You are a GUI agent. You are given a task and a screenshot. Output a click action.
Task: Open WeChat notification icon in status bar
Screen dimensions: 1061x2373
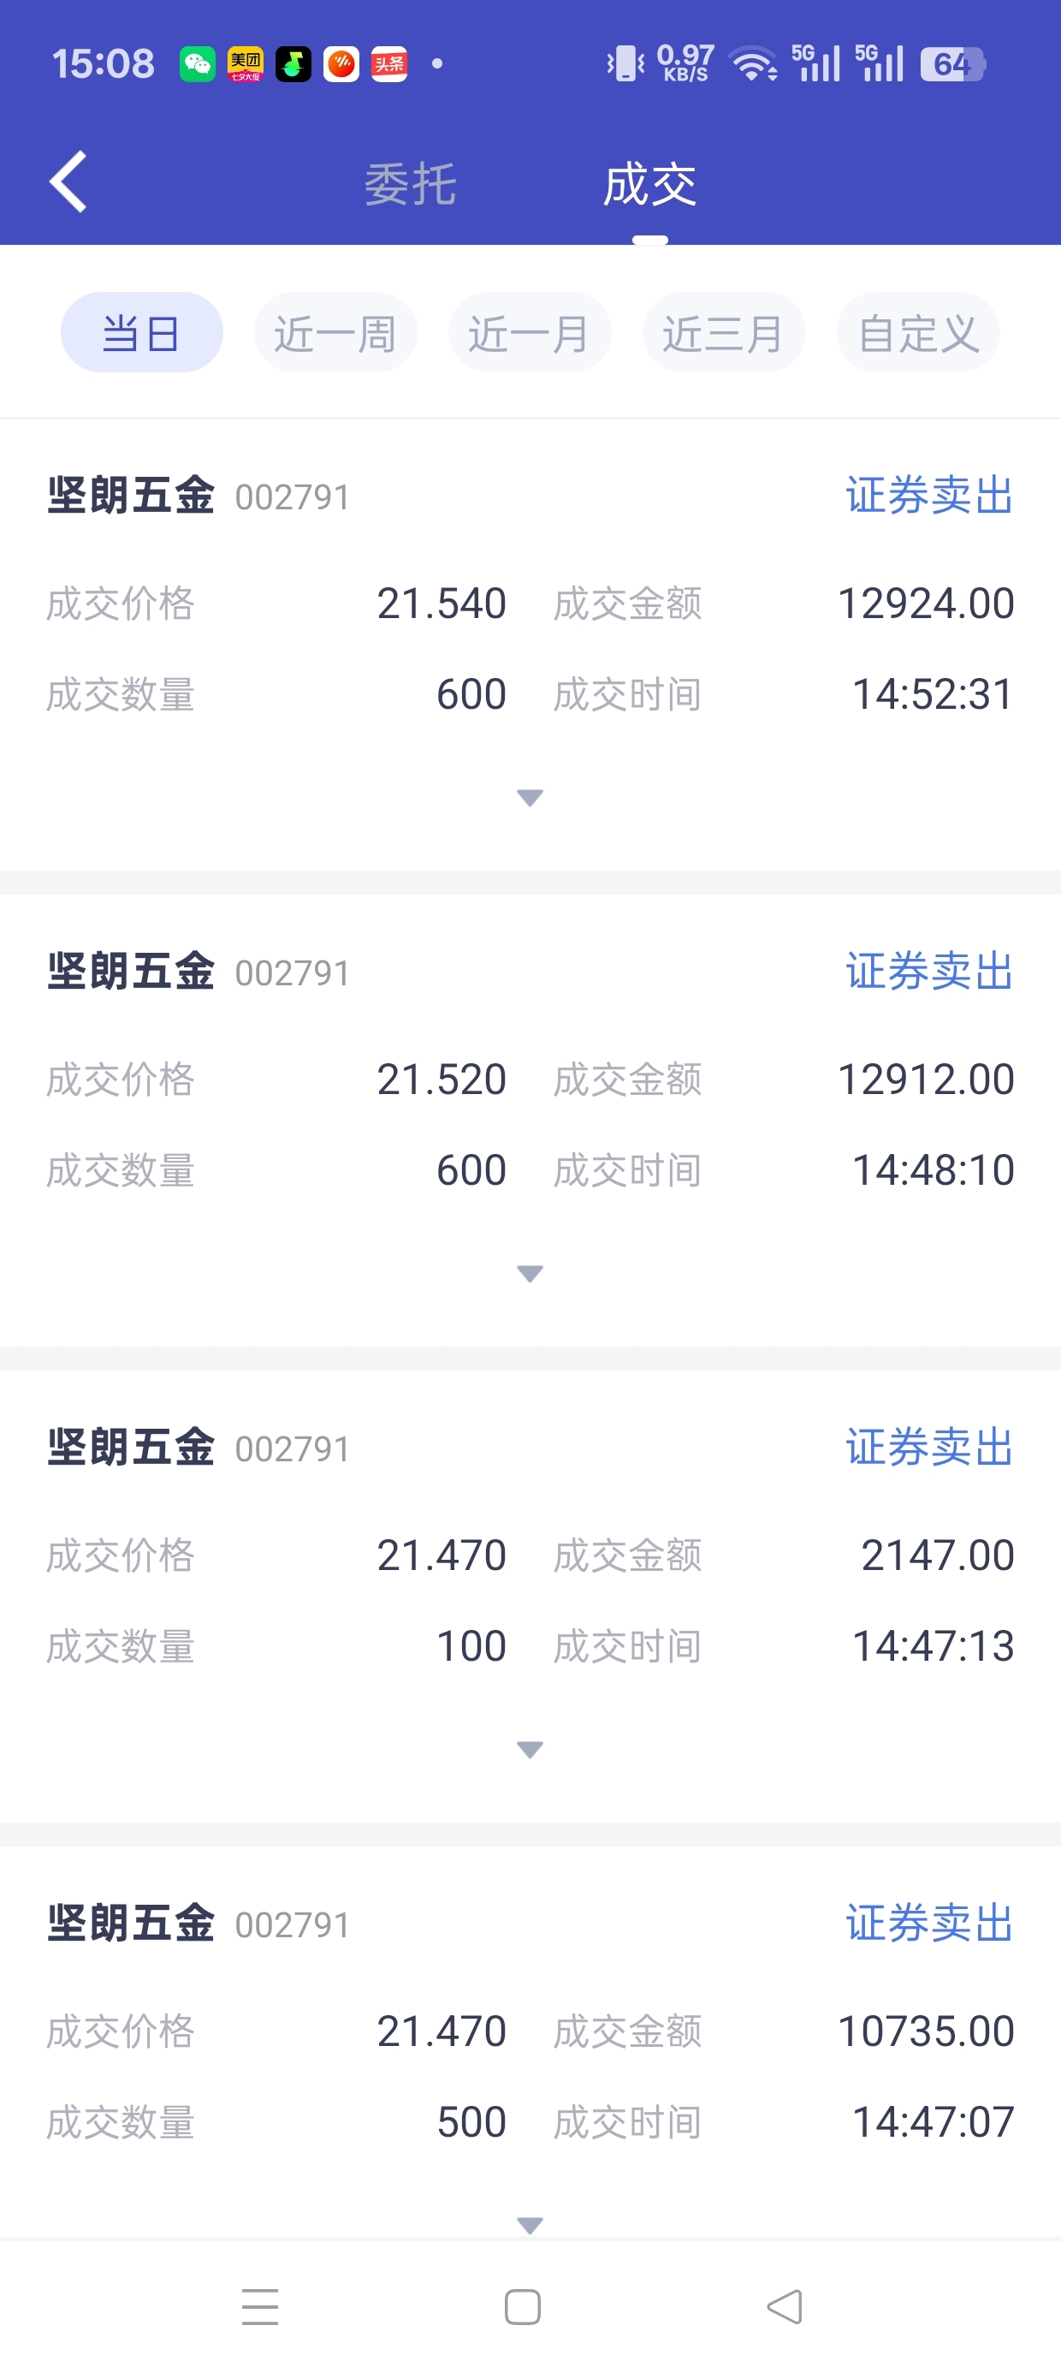197,64
